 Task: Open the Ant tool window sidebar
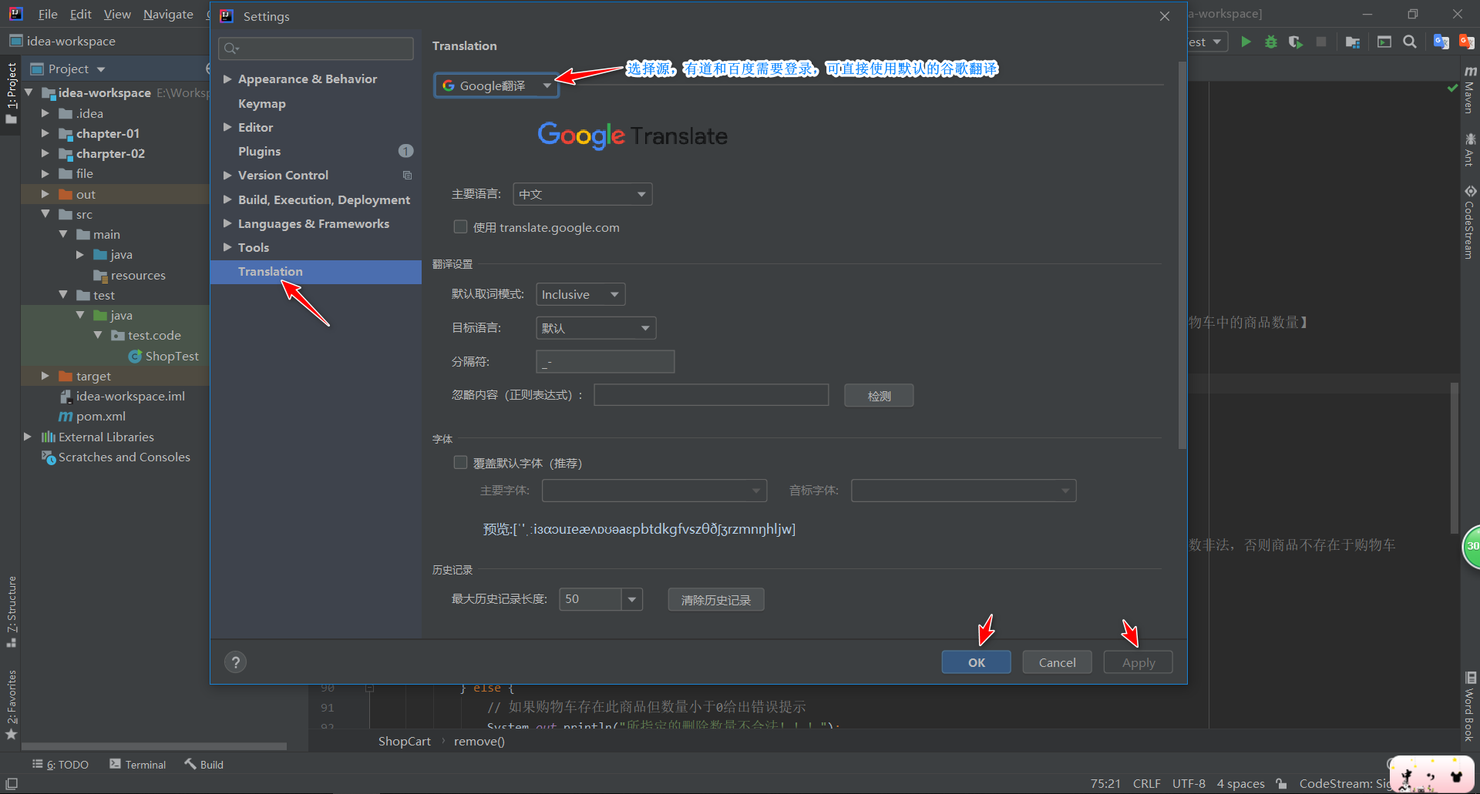(x=1470, y=149)
